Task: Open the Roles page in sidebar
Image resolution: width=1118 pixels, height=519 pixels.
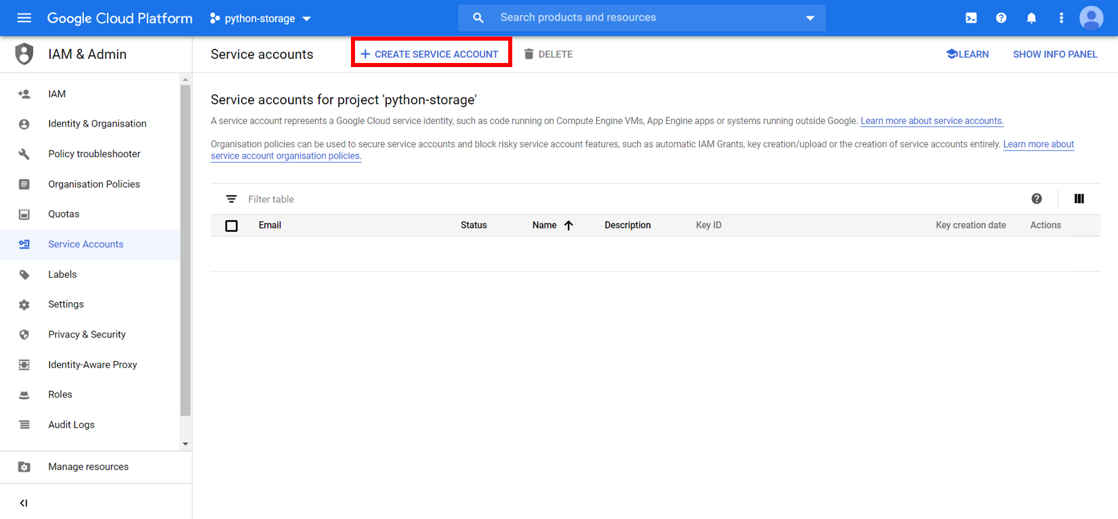Action: pos(60,394)
